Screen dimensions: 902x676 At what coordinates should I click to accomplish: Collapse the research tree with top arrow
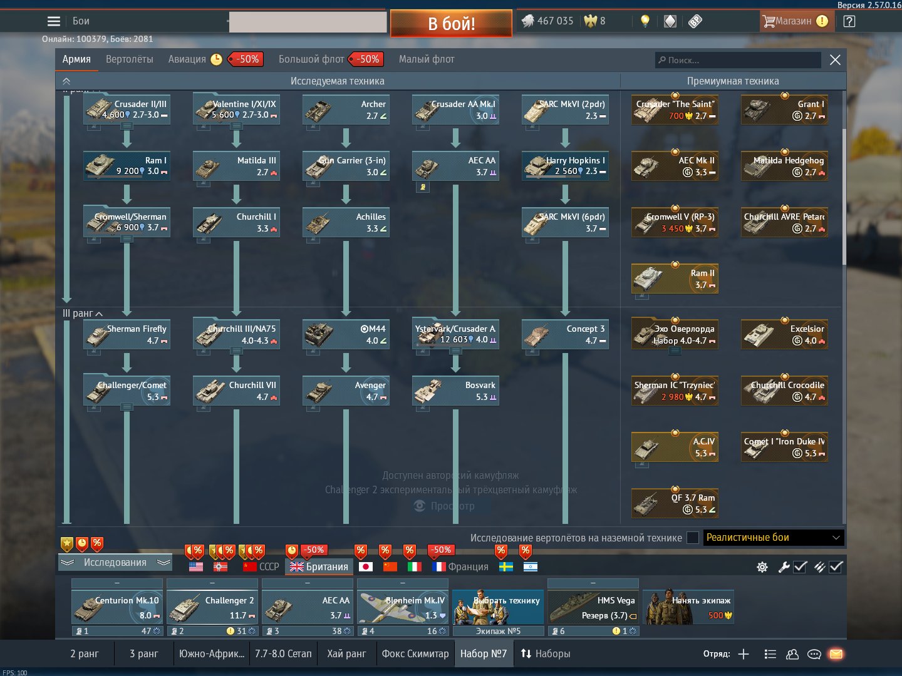click(x=66, y=81)
